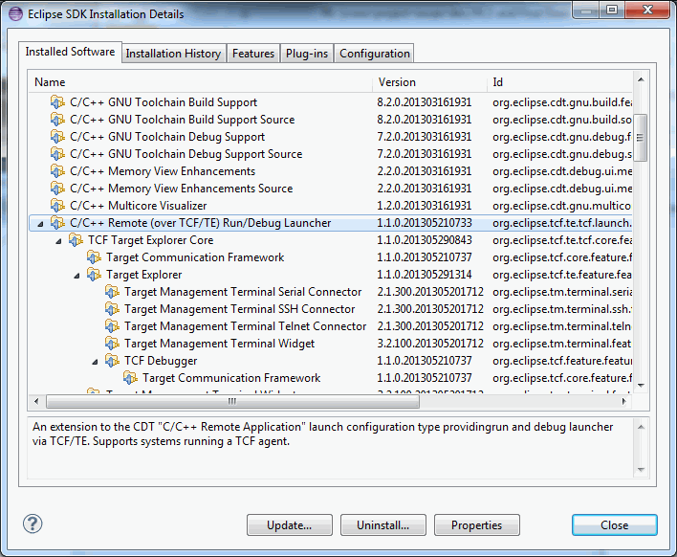Click the list's scroll right arrow
Viewport: 677px width, 557px height.
[623, 401]
